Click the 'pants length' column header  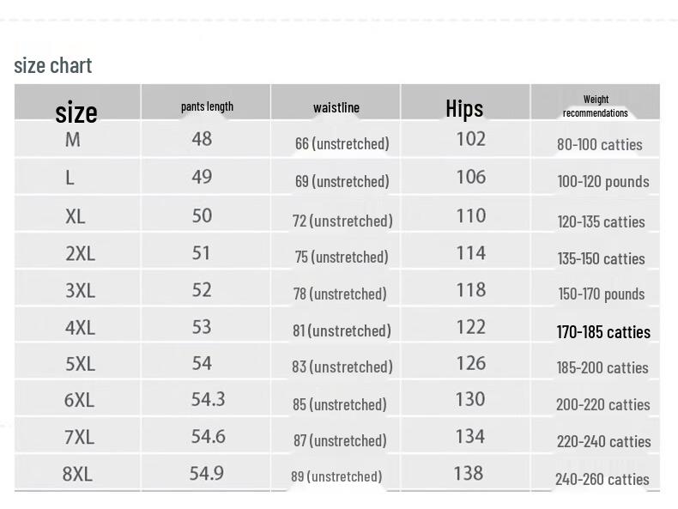point(207,106)
